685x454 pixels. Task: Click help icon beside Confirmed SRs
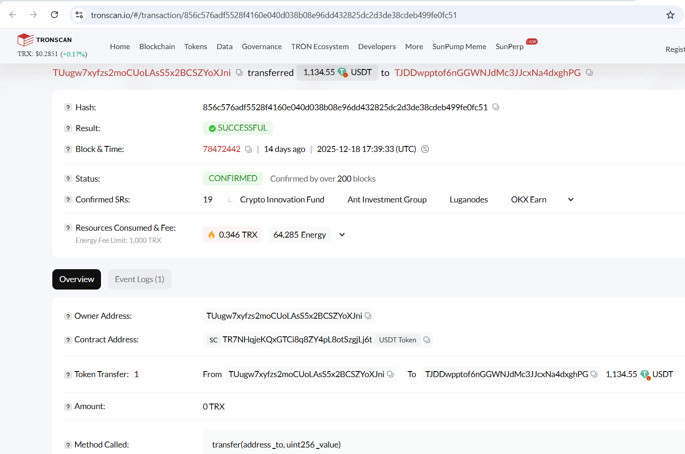point(68,200)
